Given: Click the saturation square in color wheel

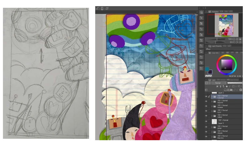Looking at the screenshot, I should [x=227, y=65].
